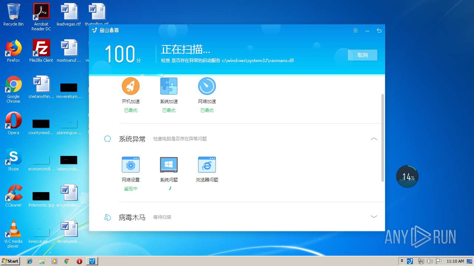Click the 病毒木马 section icon
The image size is (474, 266).
pyautogui.click(x=107, y=217)
